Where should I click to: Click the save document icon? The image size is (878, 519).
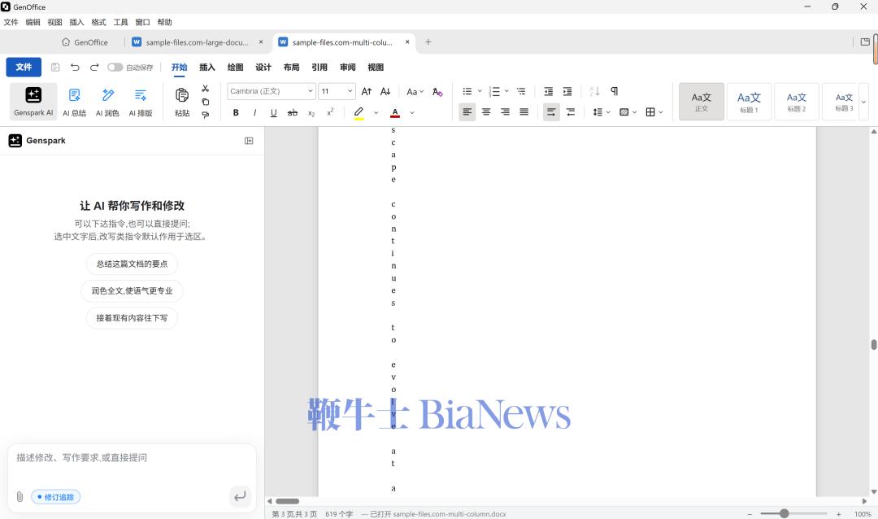[x=55, y=68]
